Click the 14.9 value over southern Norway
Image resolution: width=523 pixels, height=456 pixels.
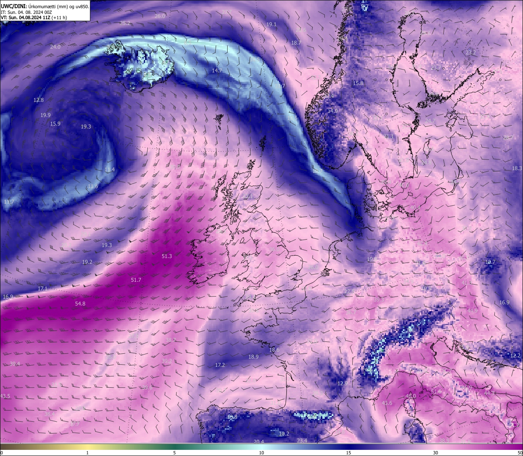pyautogui.click(x=333, y=111)
